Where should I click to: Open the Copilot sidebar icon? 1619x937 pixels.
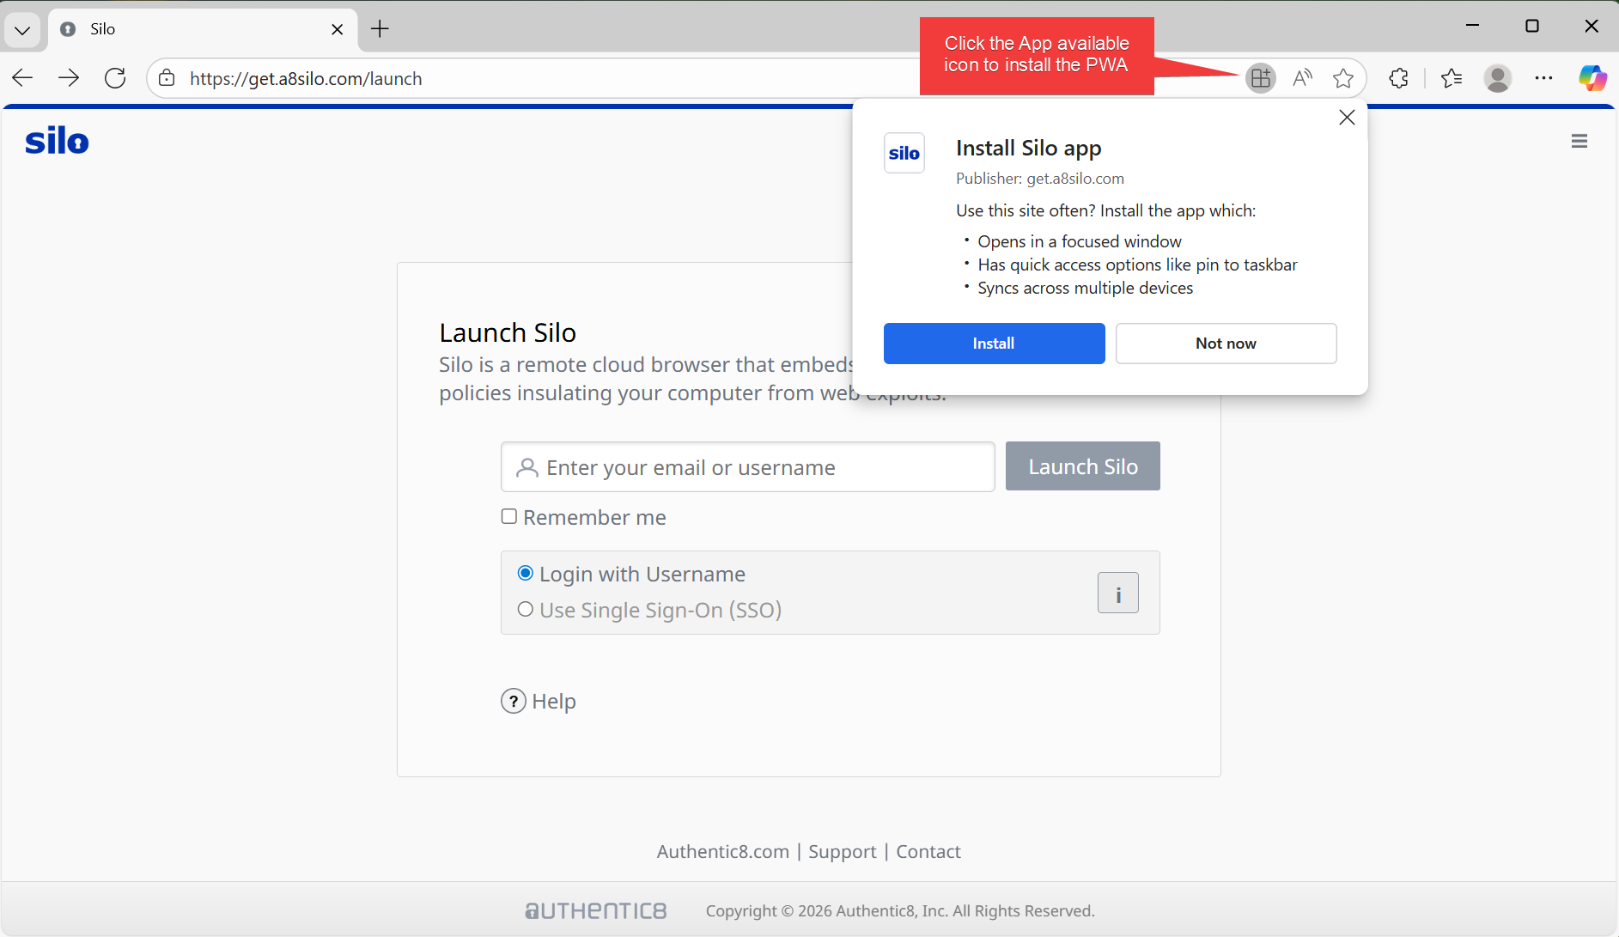pos(1592,78)
